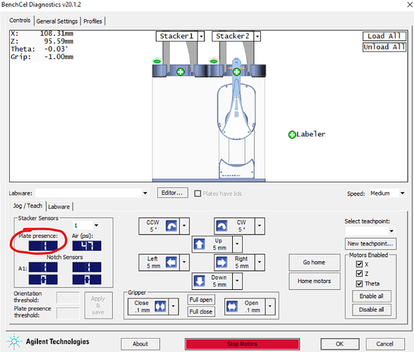Switch to the General Settings tab
Viewport: 414px width, 352px height.
pos(57,21)
